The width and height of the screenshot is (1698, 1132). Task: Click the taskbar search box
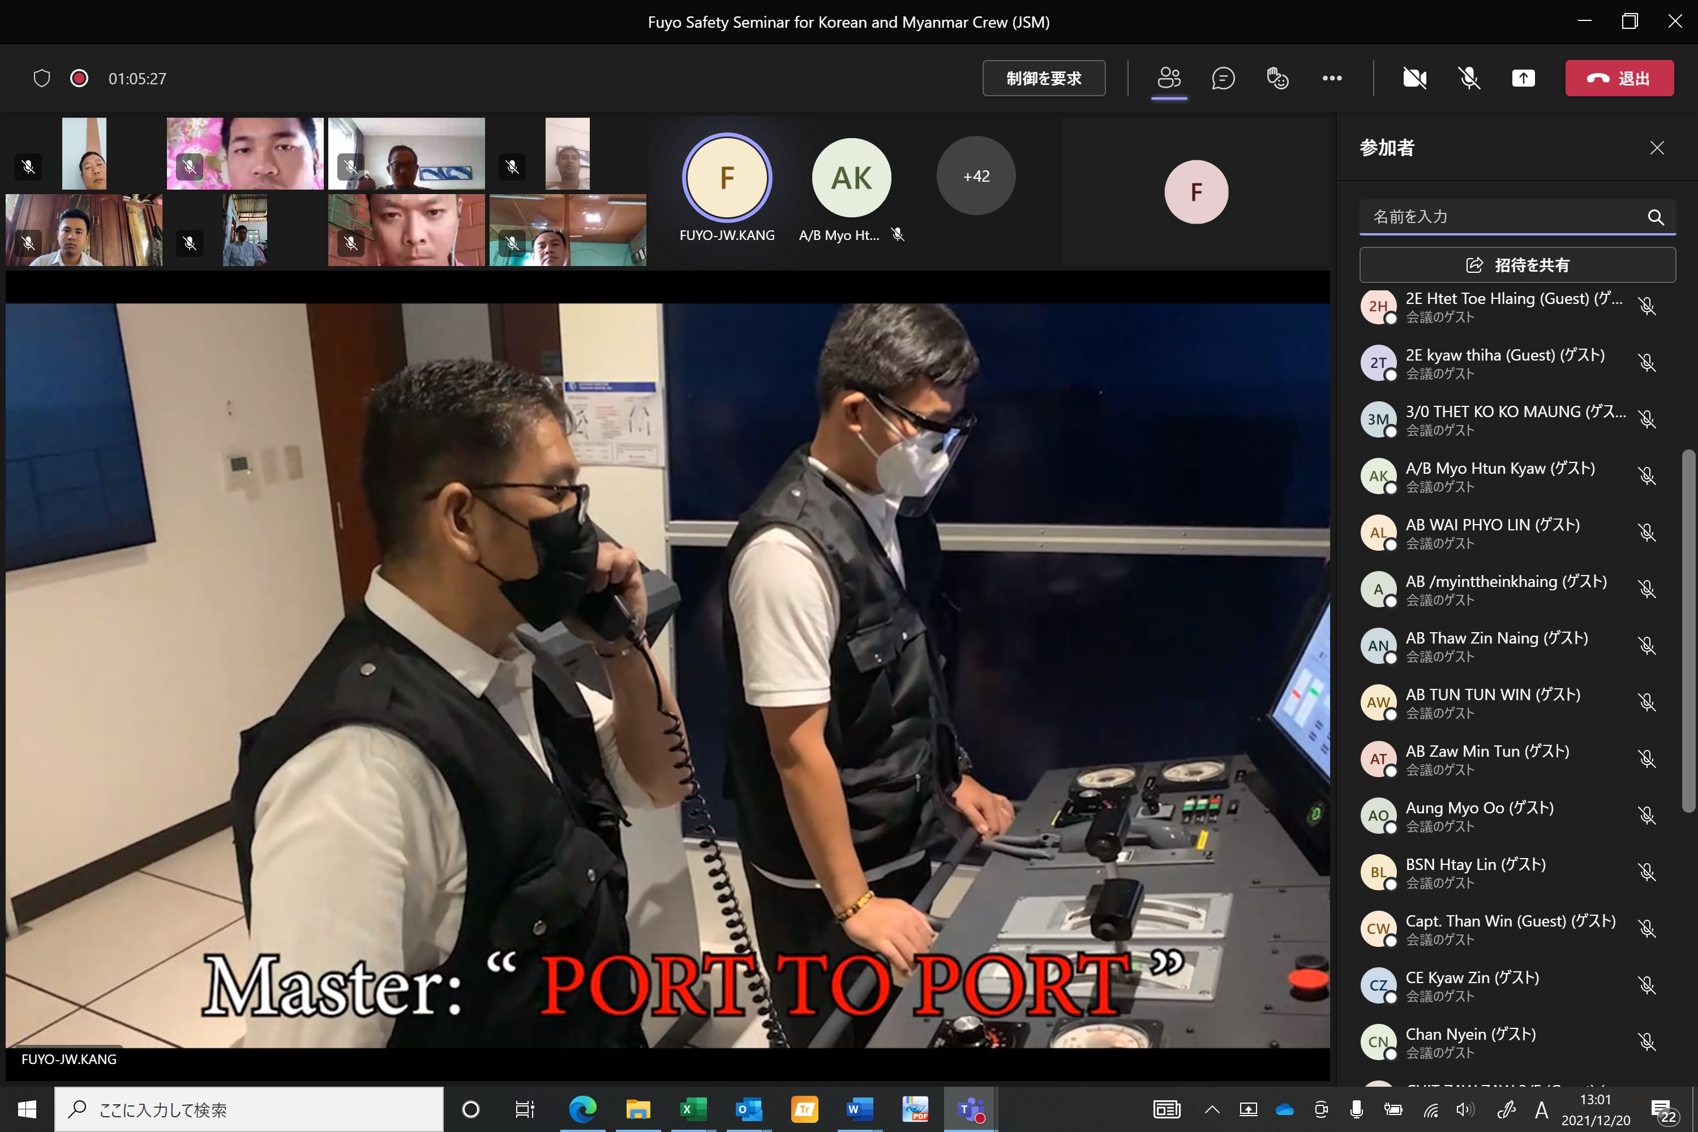(x=249, y=1109)
